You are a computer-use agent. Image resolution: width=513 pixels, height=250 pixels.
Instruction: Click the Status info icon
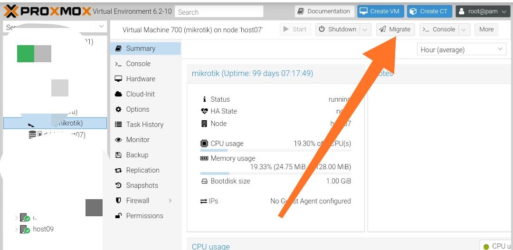point(204,99)
